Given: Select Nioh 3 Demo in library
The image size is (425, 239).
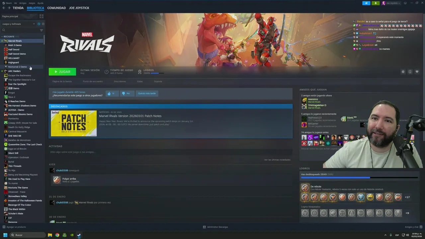Looking at the screenshot, I should (x=15, y=45).
